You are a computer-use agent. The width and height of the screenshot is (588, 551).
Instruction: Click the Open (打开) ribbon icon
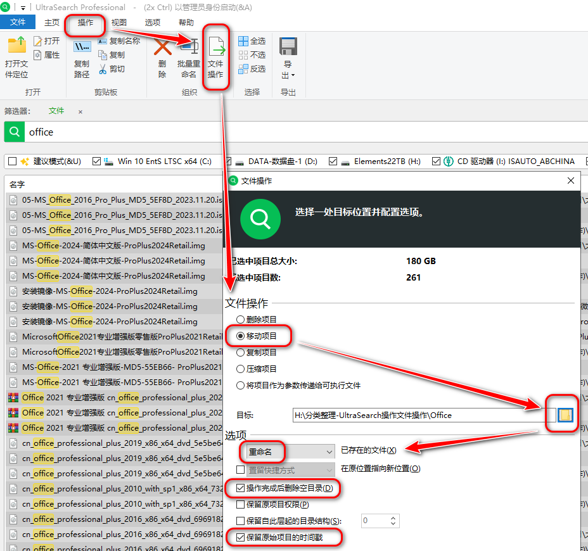37,41
